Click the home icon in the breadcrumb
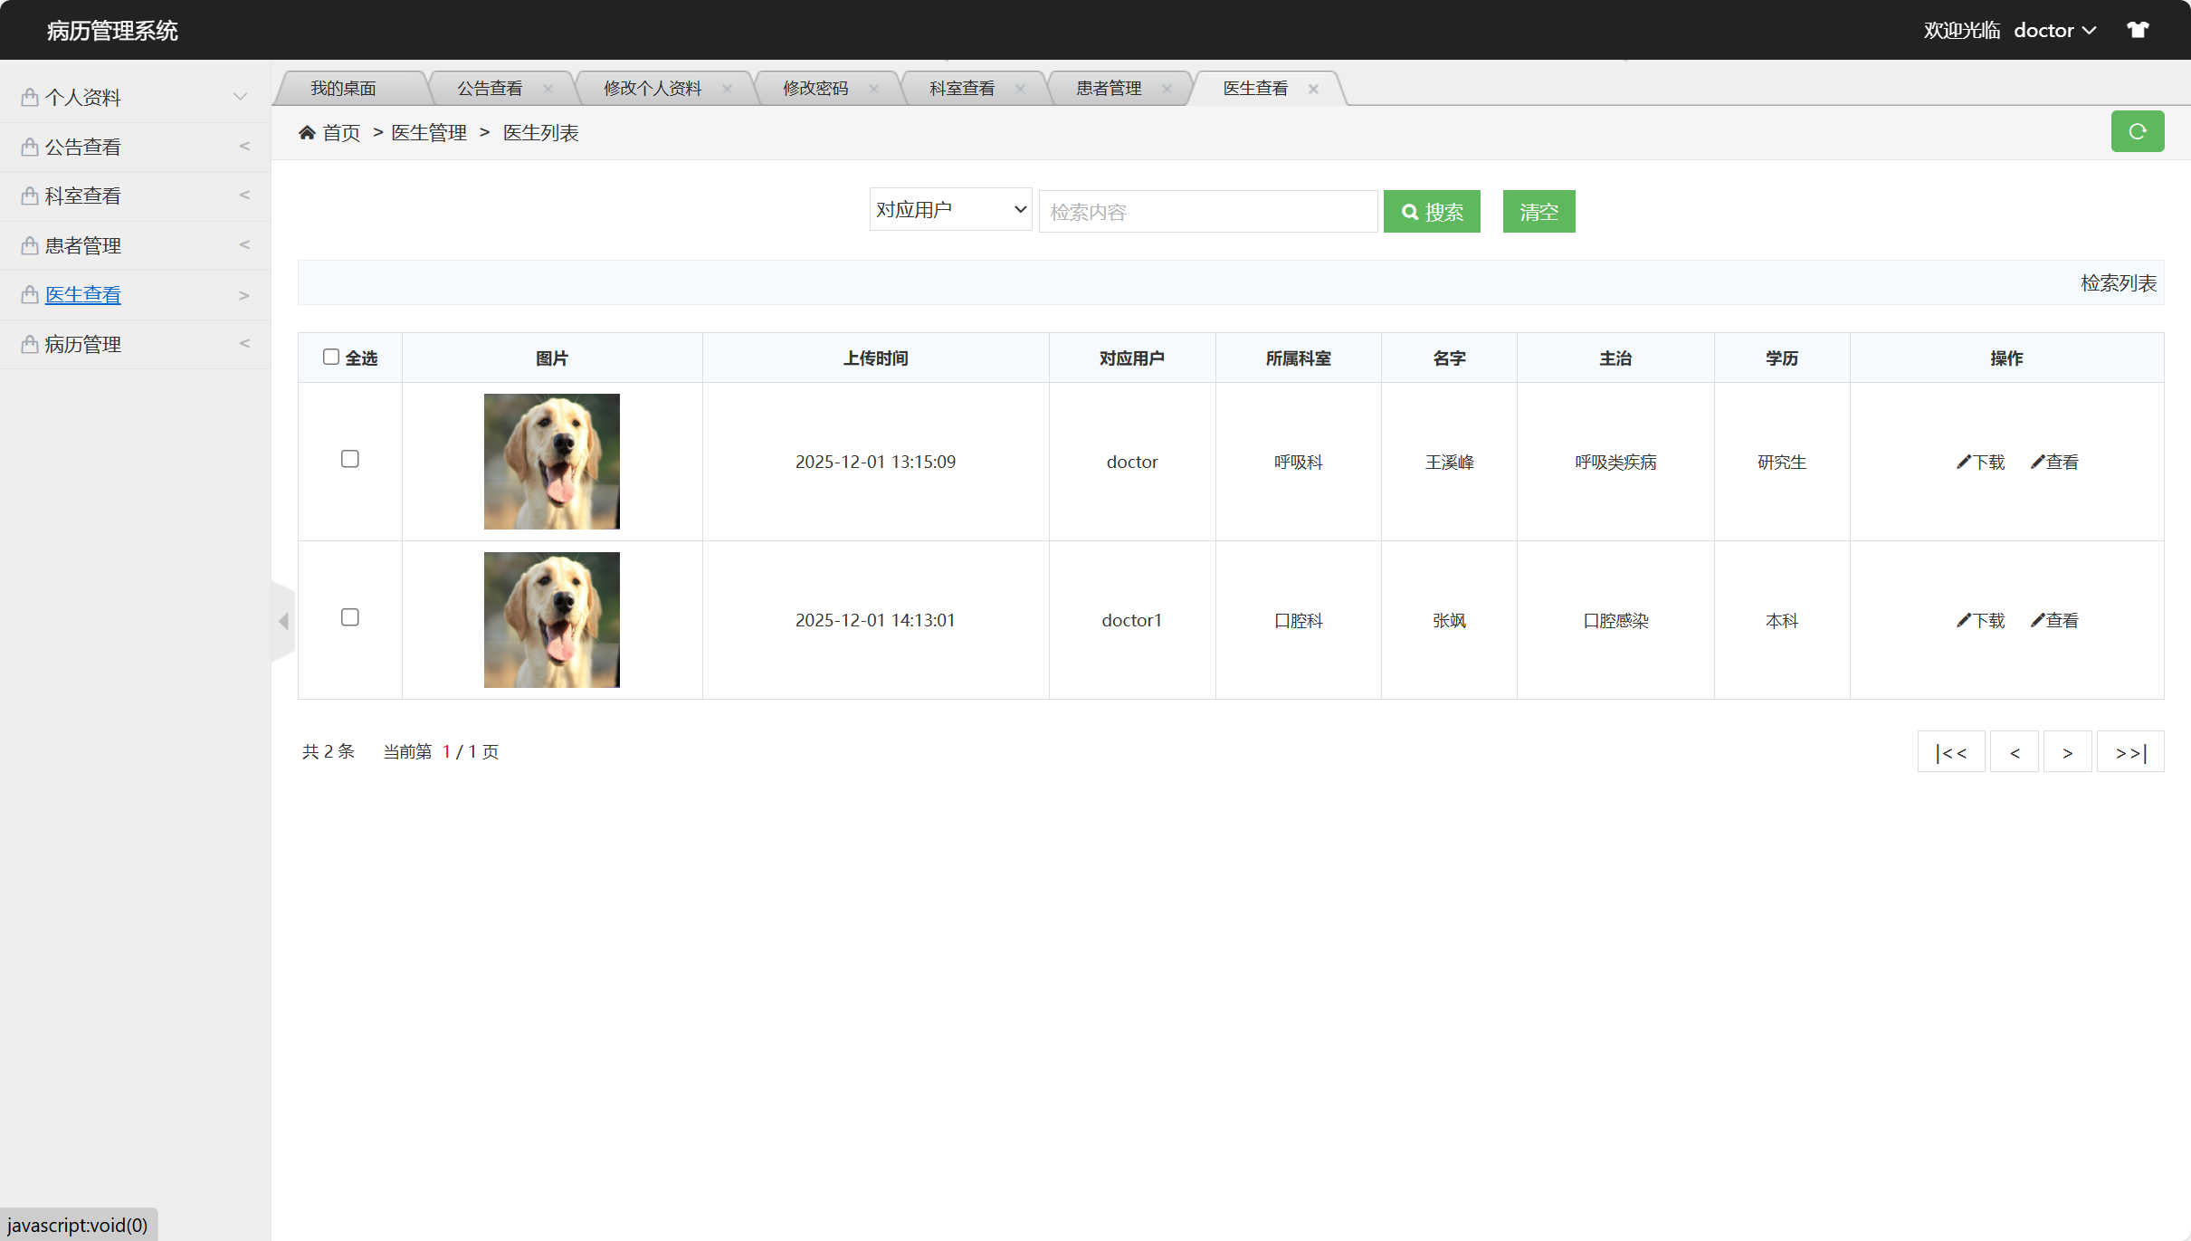The width and height of the screenshot is (2191, 1241). coord(307,132)
